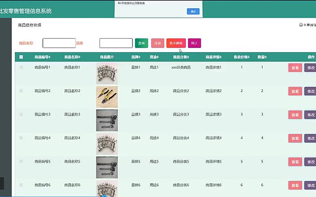Check the row for 商品编号6
The height and width of the screenshot is (197, 316).
[x=21, y=185]
